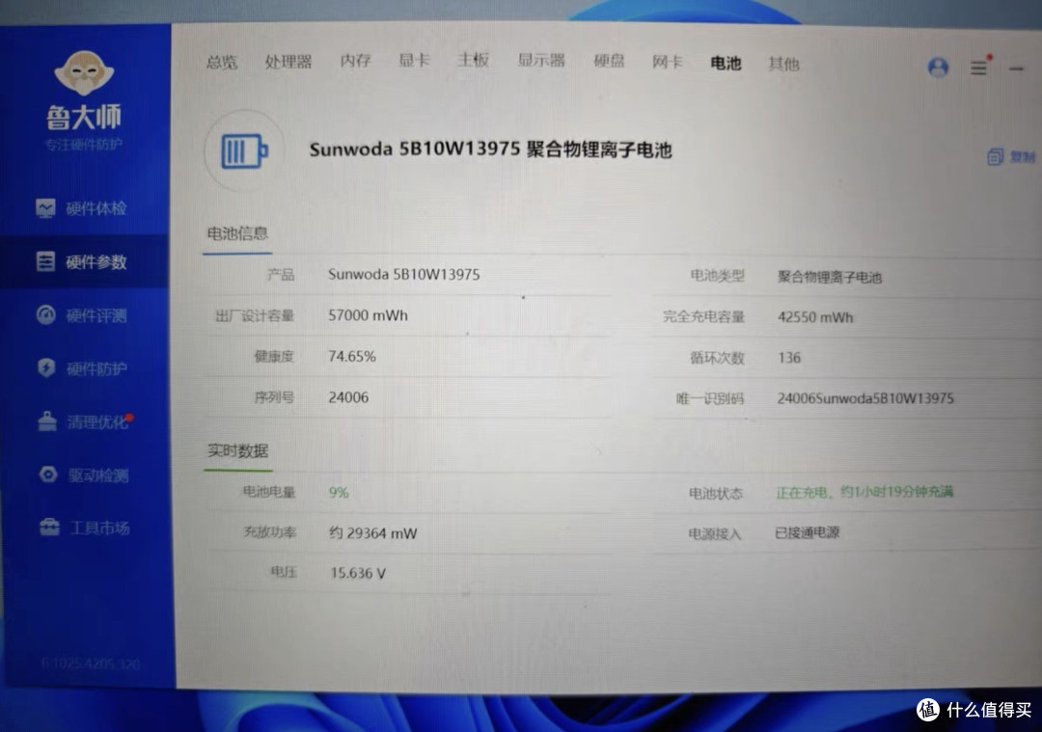The width and height of the screenshot is (1042, 732).
Task: Switch to the 处理器 tab
Action: 288,62
